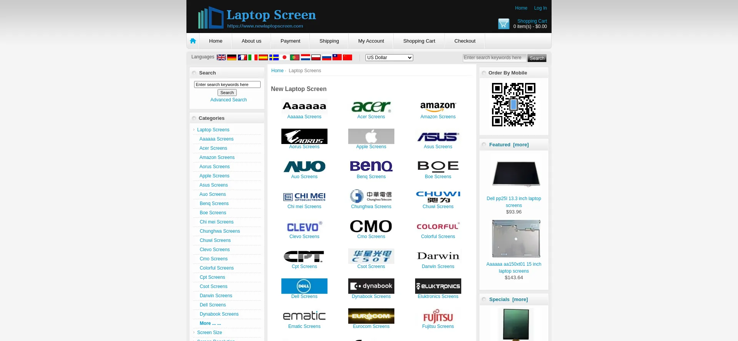The image size is (738, 341).
Task: Click the Advanced Search link
Action: [229, 100]
